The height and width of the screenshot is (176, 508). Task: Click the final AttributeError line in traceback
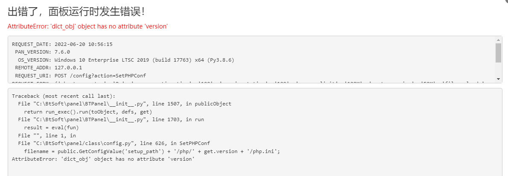[103, 159]
